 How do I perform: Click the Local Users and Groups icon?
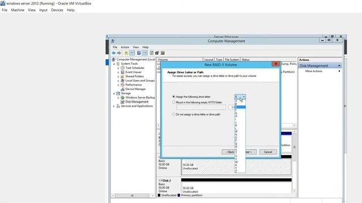(x=123, y=81)
